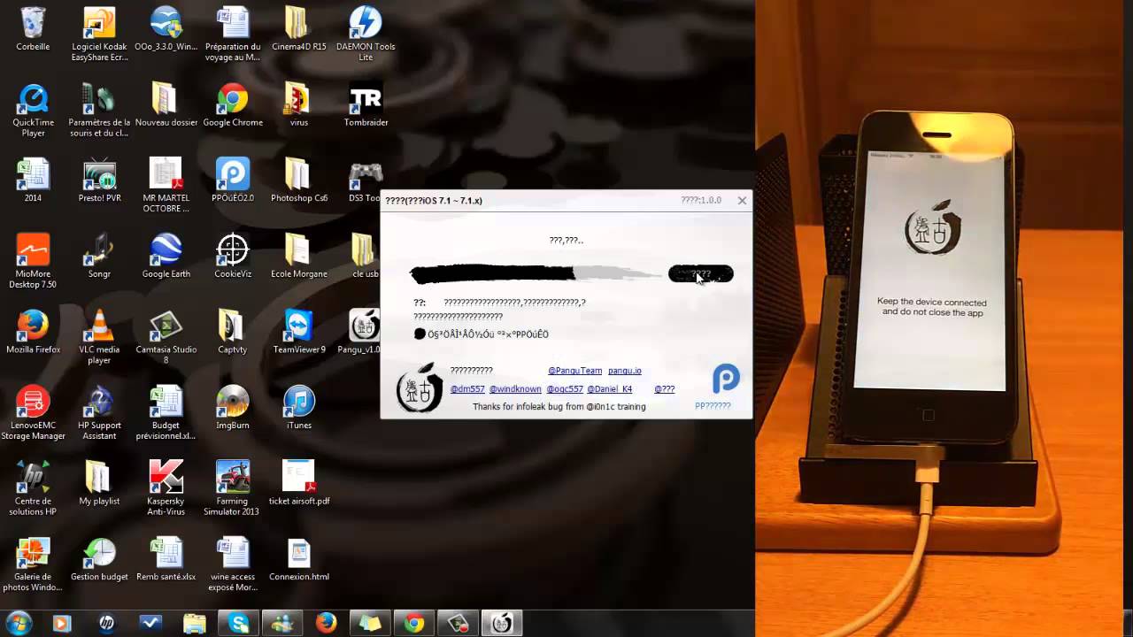Viewport: 1133px width, 637px height.
Task: Open MR MARTEL OCTOBRE PDF
Action: 166,186
